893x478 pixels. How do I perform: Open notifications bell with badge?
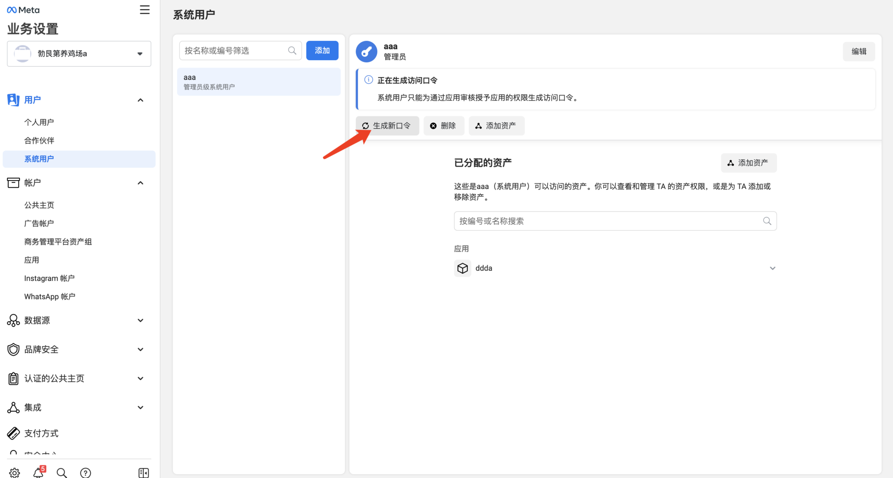tap(38, 473)
